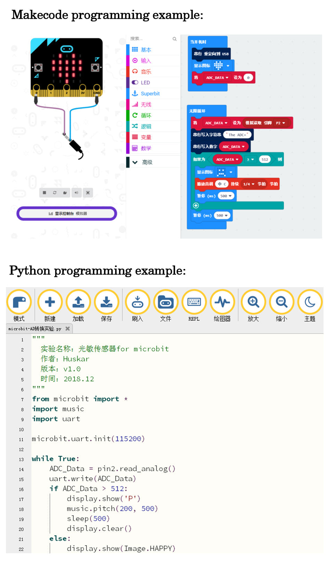Image resolution: width=334 pixels, height=577 pixels.
Task: Click the Zoom-in (放大) magnifier icon
Action: 253,302
